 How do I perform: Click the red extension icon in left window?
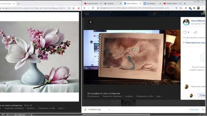click(x=79, y=8)
